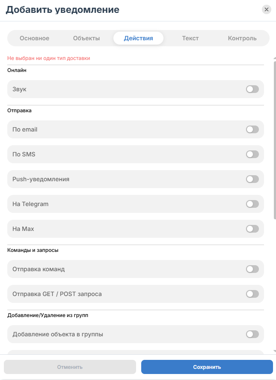Turn on the На Max toggle

252,229
